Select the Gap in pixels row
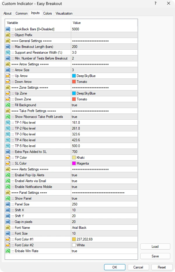 71,222
